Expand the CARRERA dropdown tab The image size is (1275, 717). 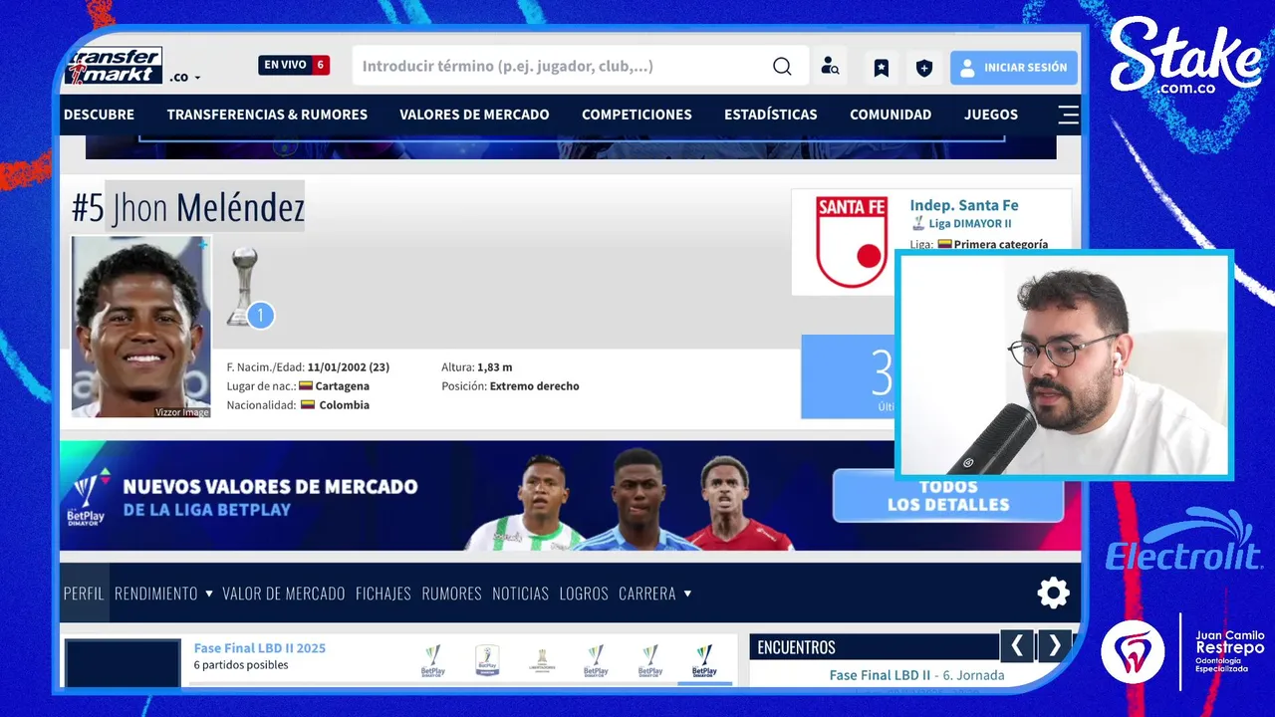click(654, 594)
